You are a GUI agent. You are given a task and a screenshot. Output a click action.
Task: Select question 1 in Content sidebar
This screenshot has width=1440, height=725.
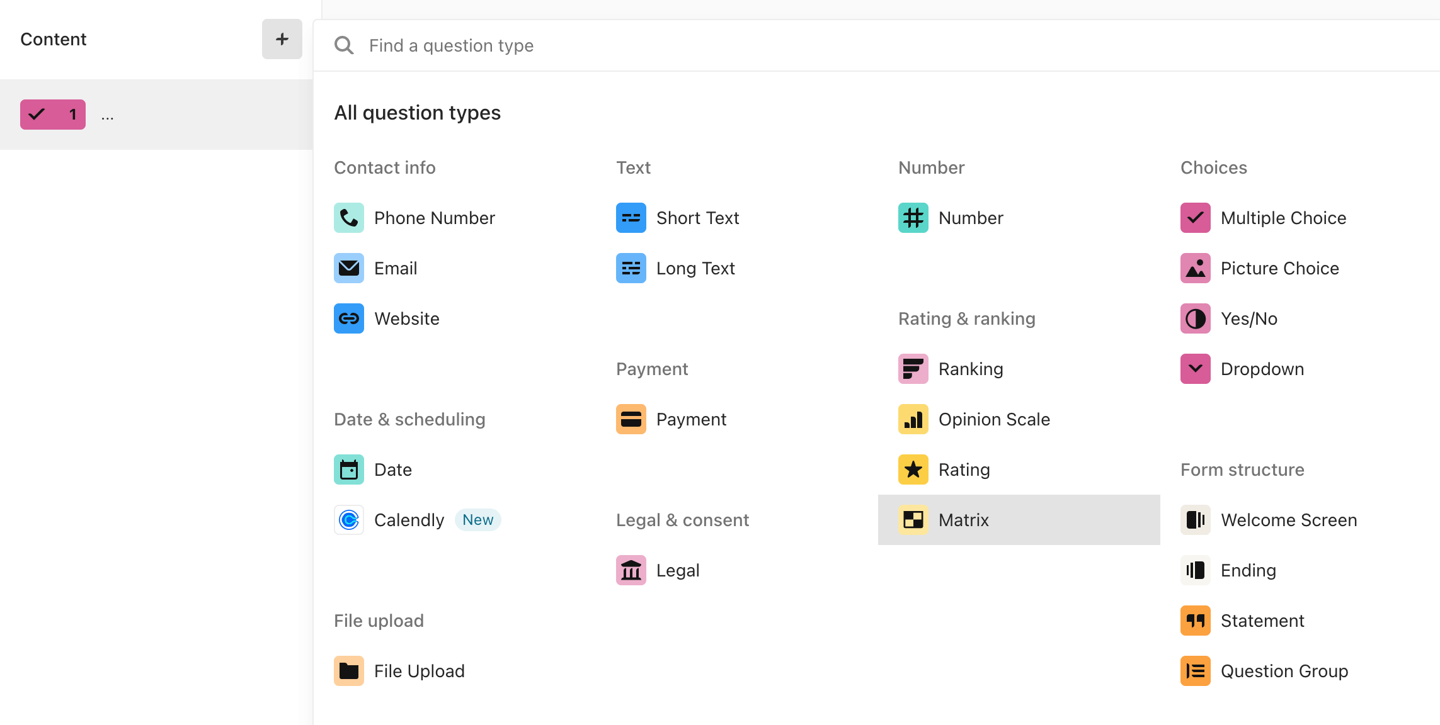click(156, 115)
